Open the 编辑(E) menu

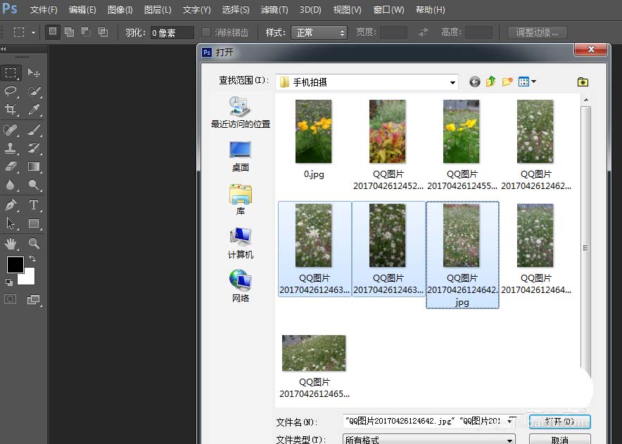click(82, 10)
